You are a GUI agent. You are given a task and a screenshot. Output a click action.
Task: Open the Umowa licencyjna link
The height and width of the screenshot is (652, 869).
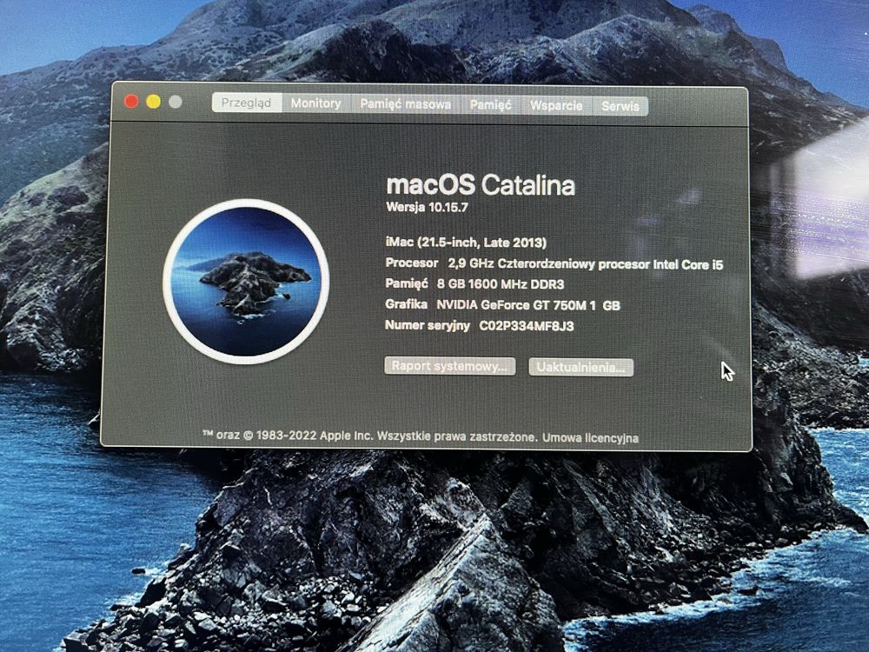click(590, 438)
